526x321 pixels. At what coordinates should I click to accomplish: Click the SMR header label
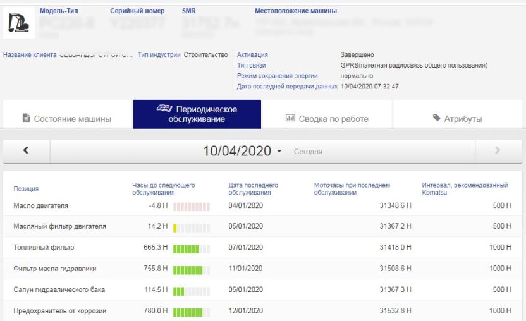pyautogui.click(x=189, y=11)
